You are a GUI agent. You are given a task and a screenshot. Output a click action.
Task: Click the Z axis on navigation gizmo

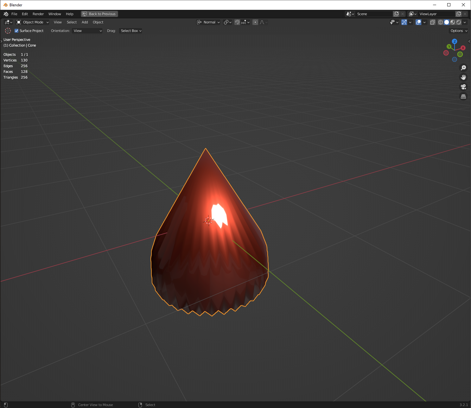tap(455, 41)
